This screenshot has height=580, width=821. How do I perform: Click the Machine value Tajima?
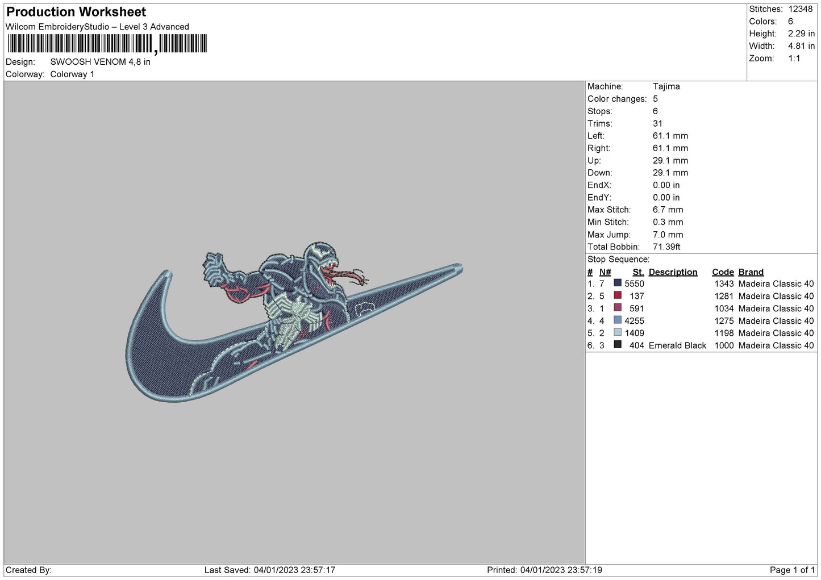pos(666,86)
